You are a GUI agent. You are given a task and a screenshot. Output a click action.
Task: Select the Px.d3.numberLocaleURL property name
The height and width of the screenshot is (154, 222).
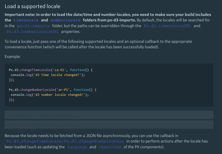[33, 32]
